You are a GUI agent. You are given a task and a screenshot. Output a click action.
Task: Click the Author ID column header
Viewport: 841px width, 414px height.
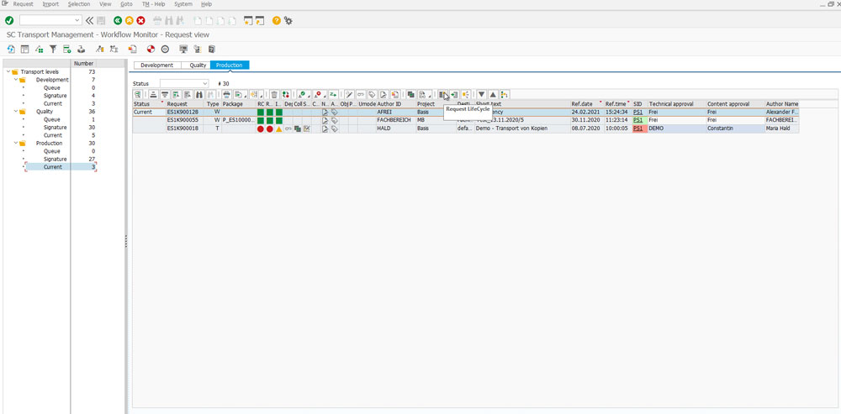tap(396, 104)
